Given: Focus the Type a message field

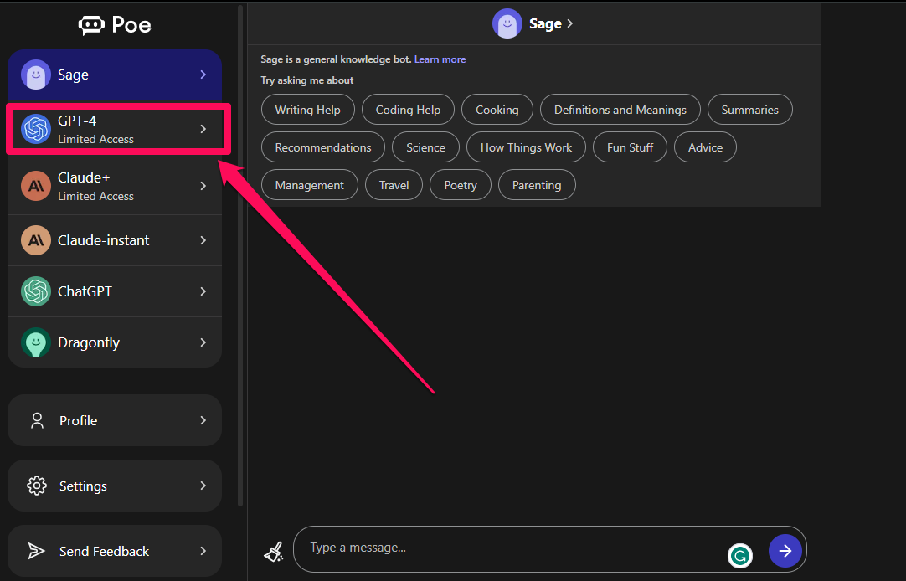Looking at the screenshot, I should (x=514, y=548).
